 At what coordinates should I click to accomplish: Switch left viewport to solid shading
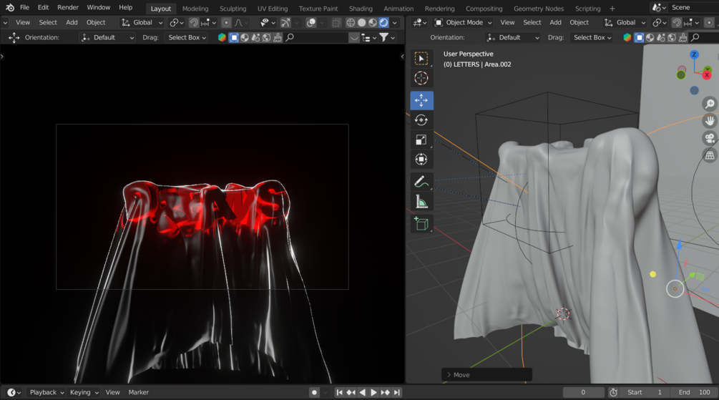pyautogui.click(x=362, y=22)
